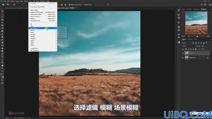
Task: Select the Pen tool
Action: (2, 54)
